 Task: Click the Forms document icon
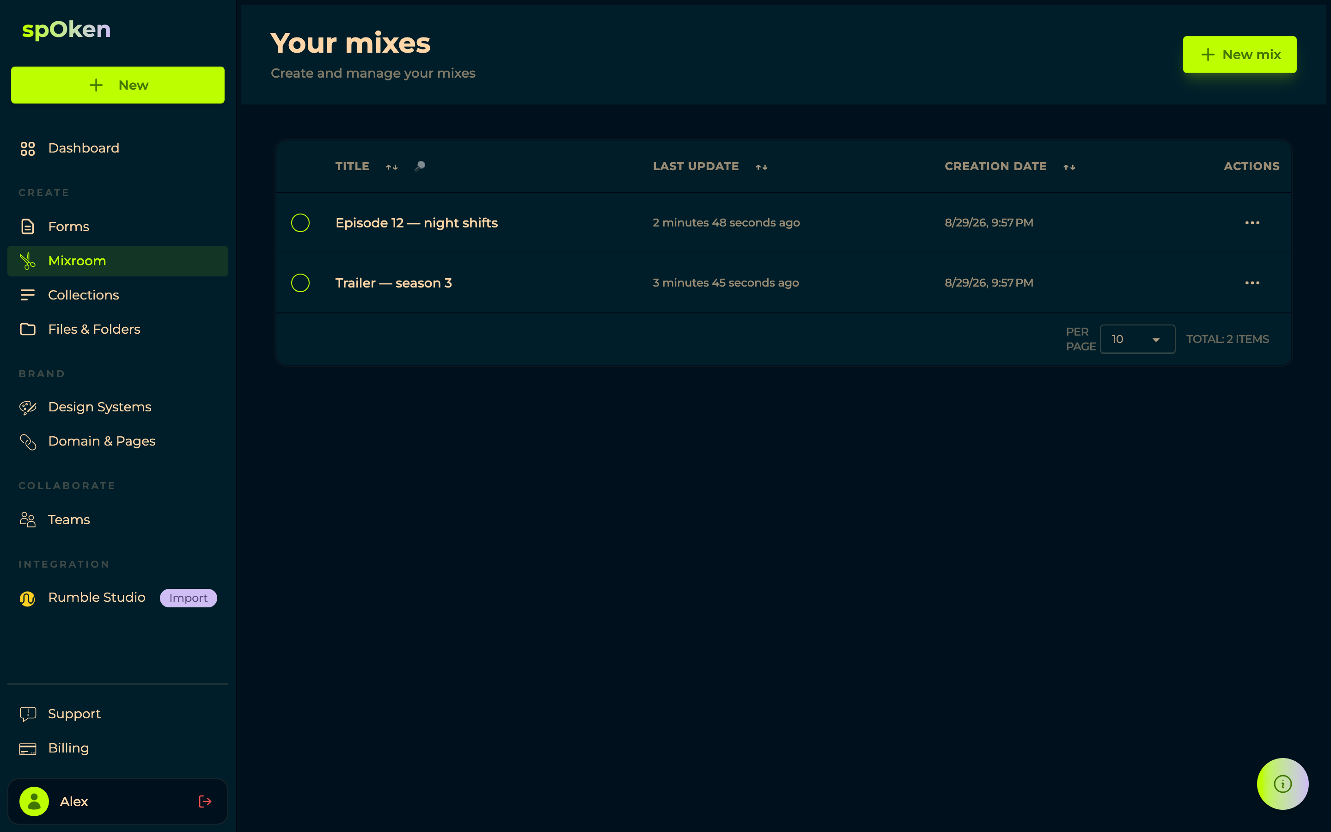coord(28,226)
